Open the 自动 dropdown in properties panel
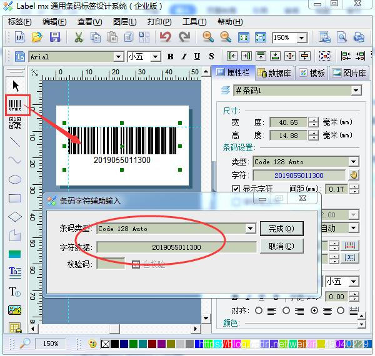 (x=354, y=228)
